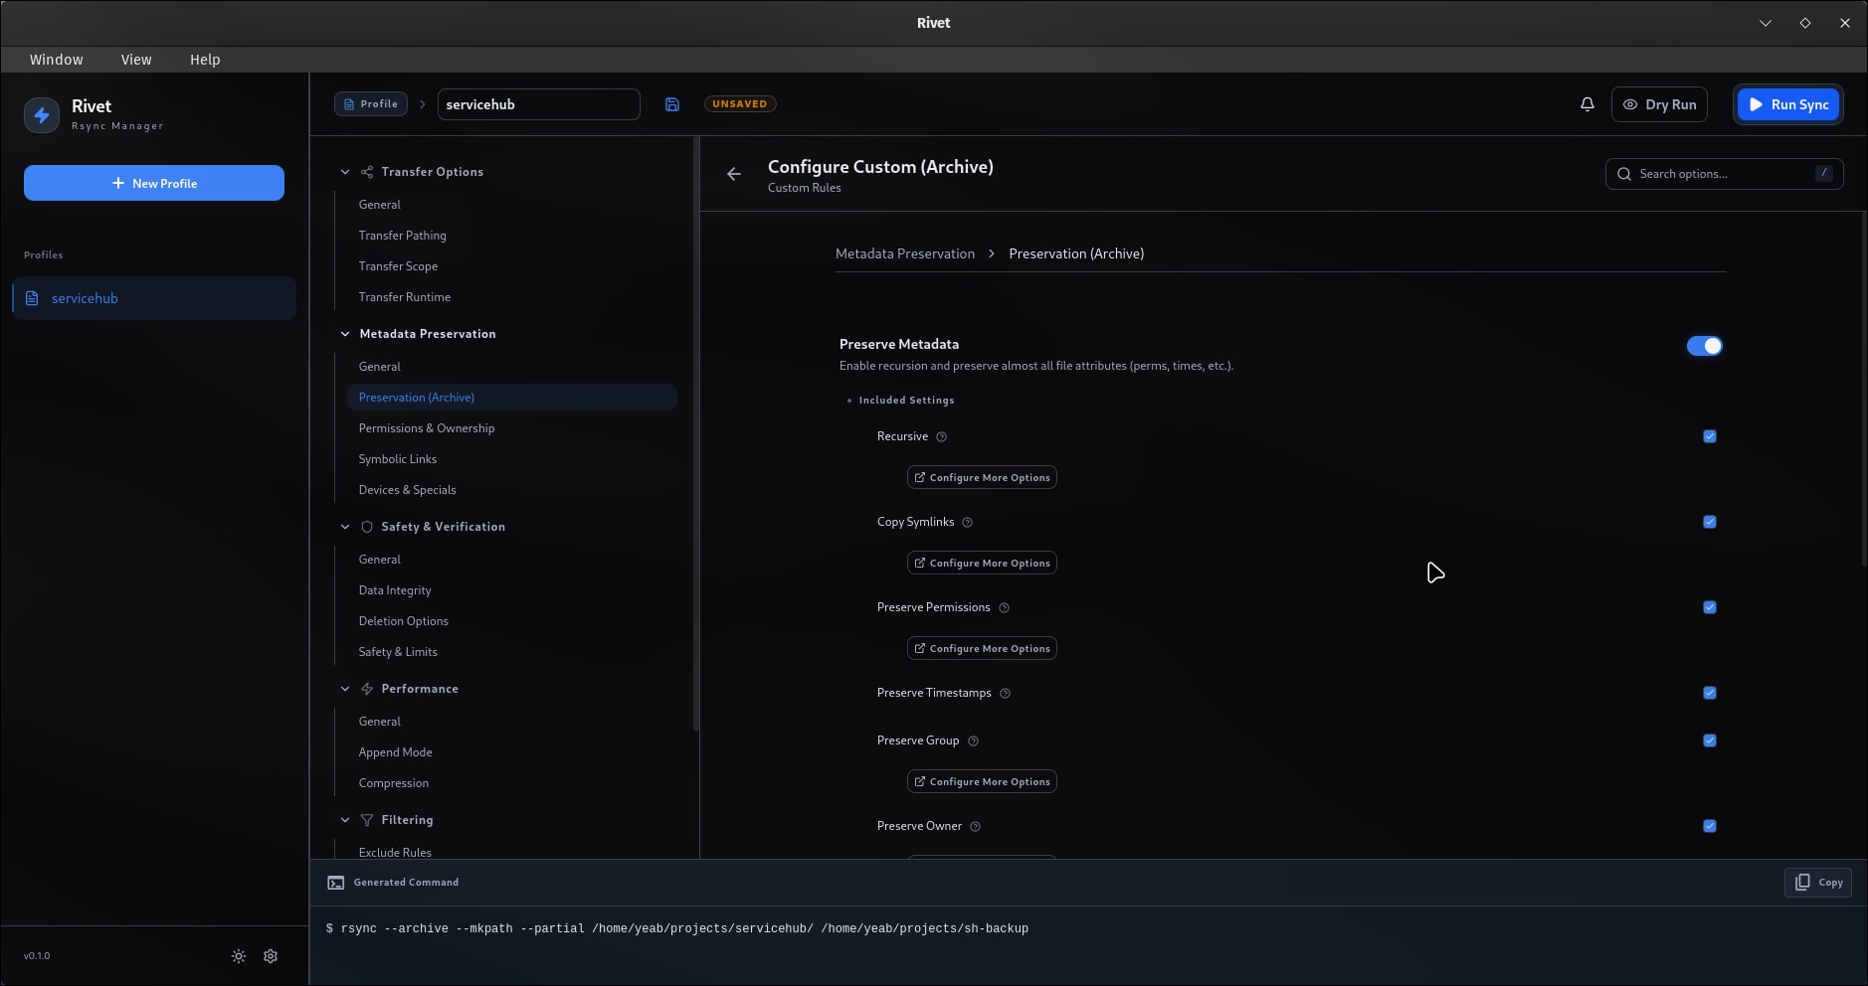Click help icon next to Preserve Timestamps

coord(1006,694)
